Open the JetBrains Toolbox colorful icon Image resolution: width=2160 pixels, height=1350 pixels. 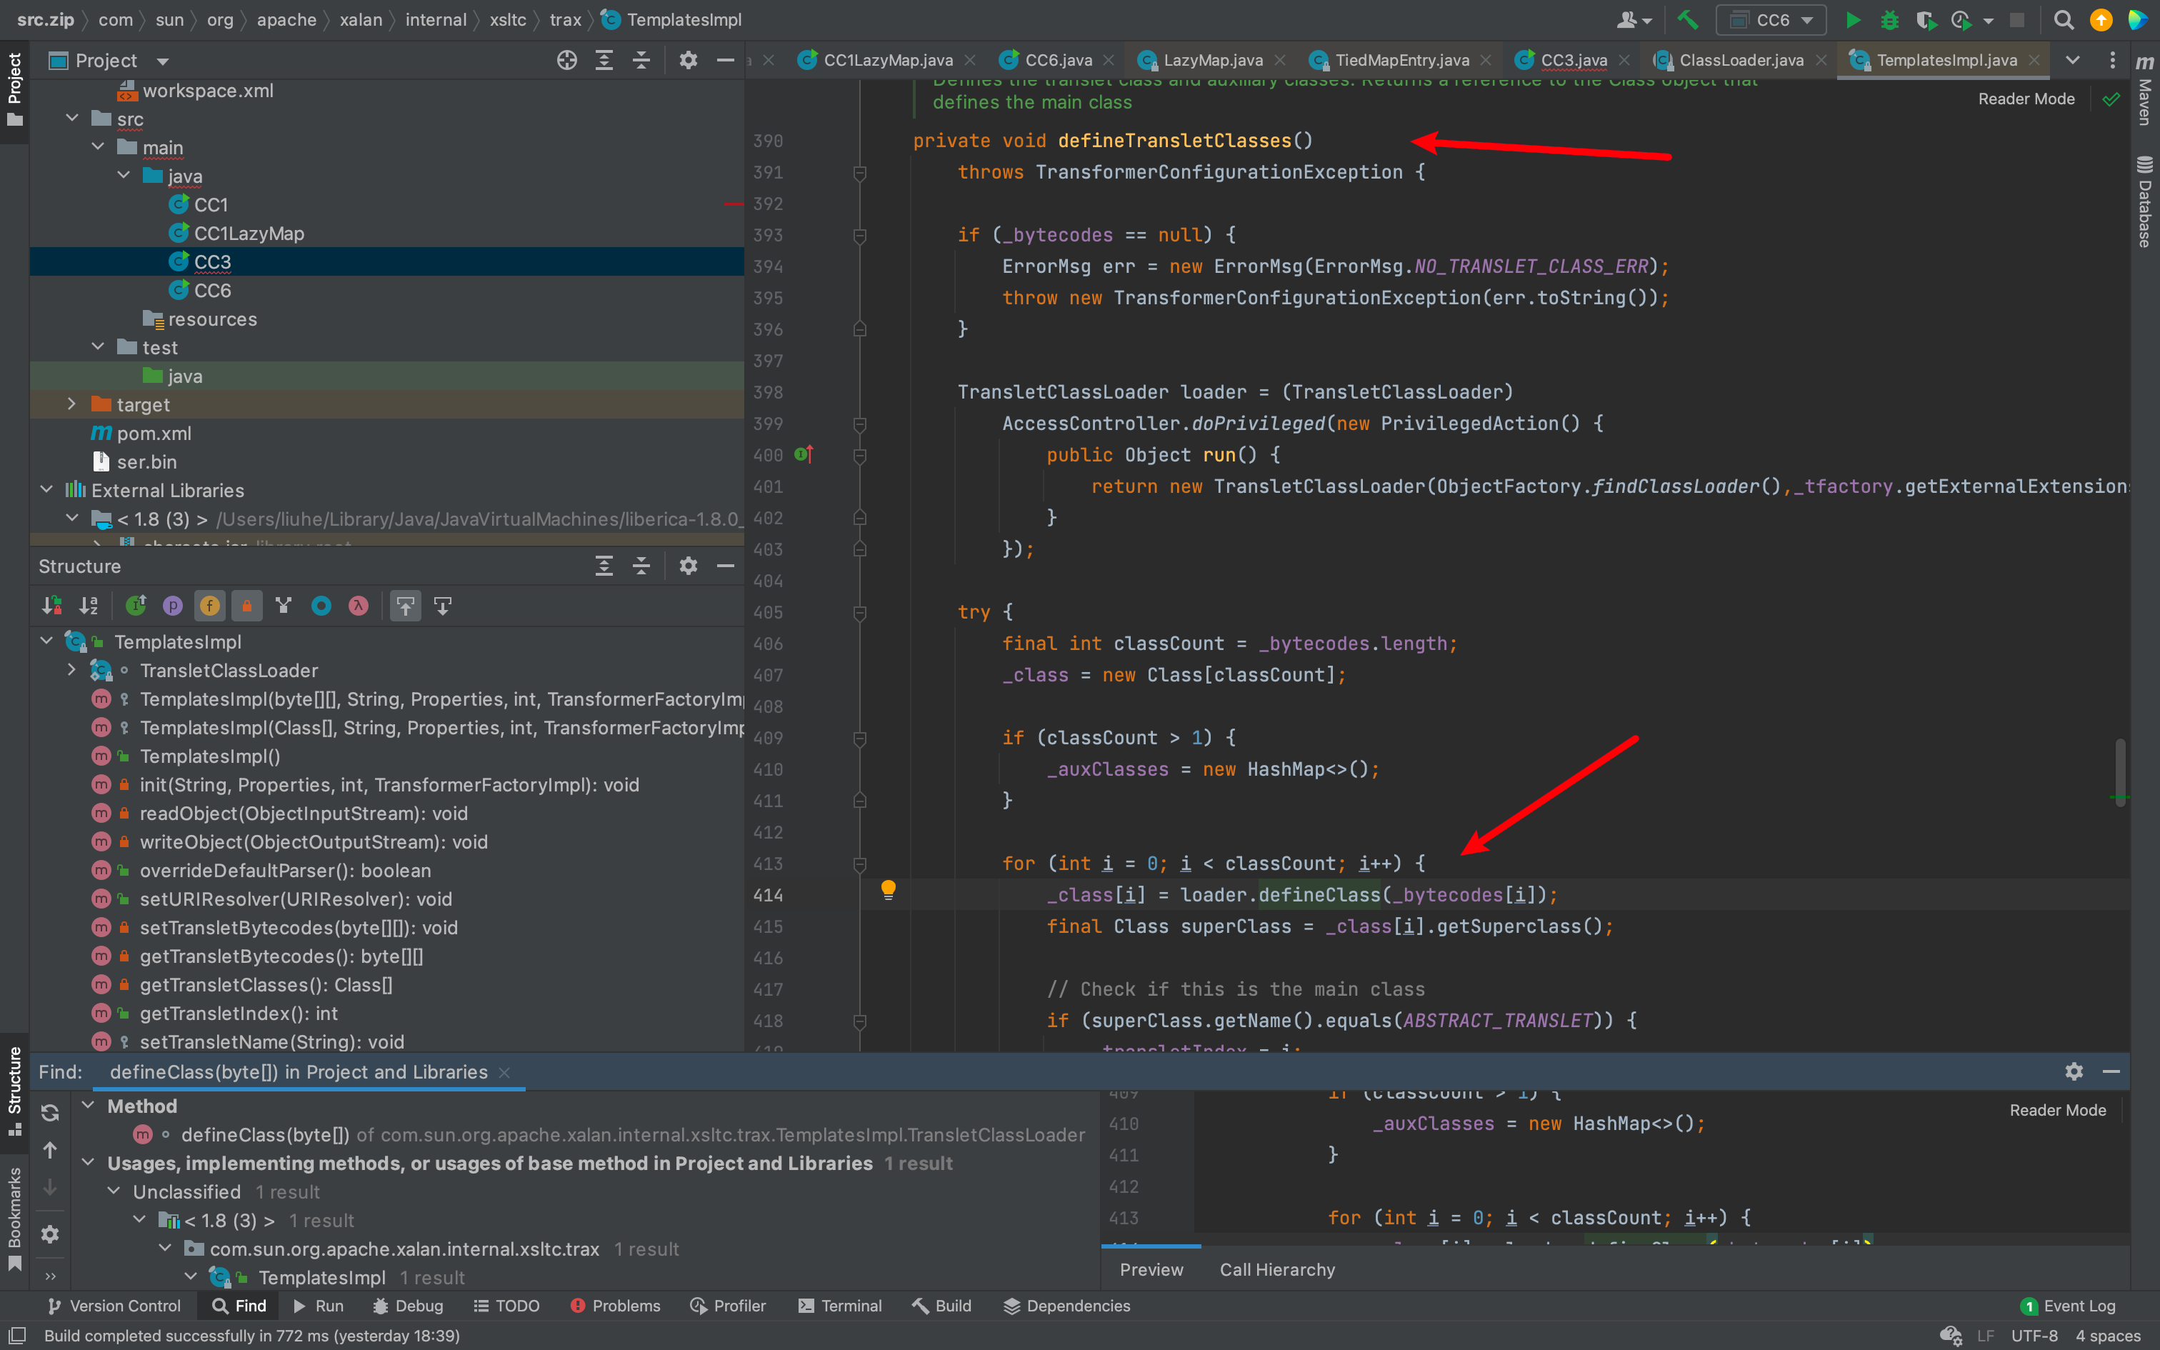2139,20
